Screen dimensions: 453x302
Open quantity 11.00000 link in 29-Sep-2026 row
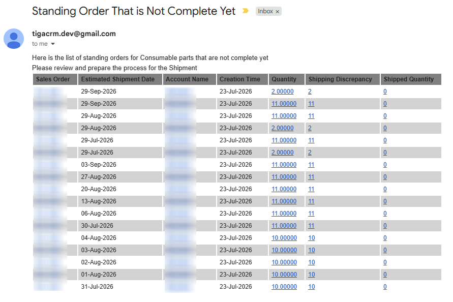284,104
